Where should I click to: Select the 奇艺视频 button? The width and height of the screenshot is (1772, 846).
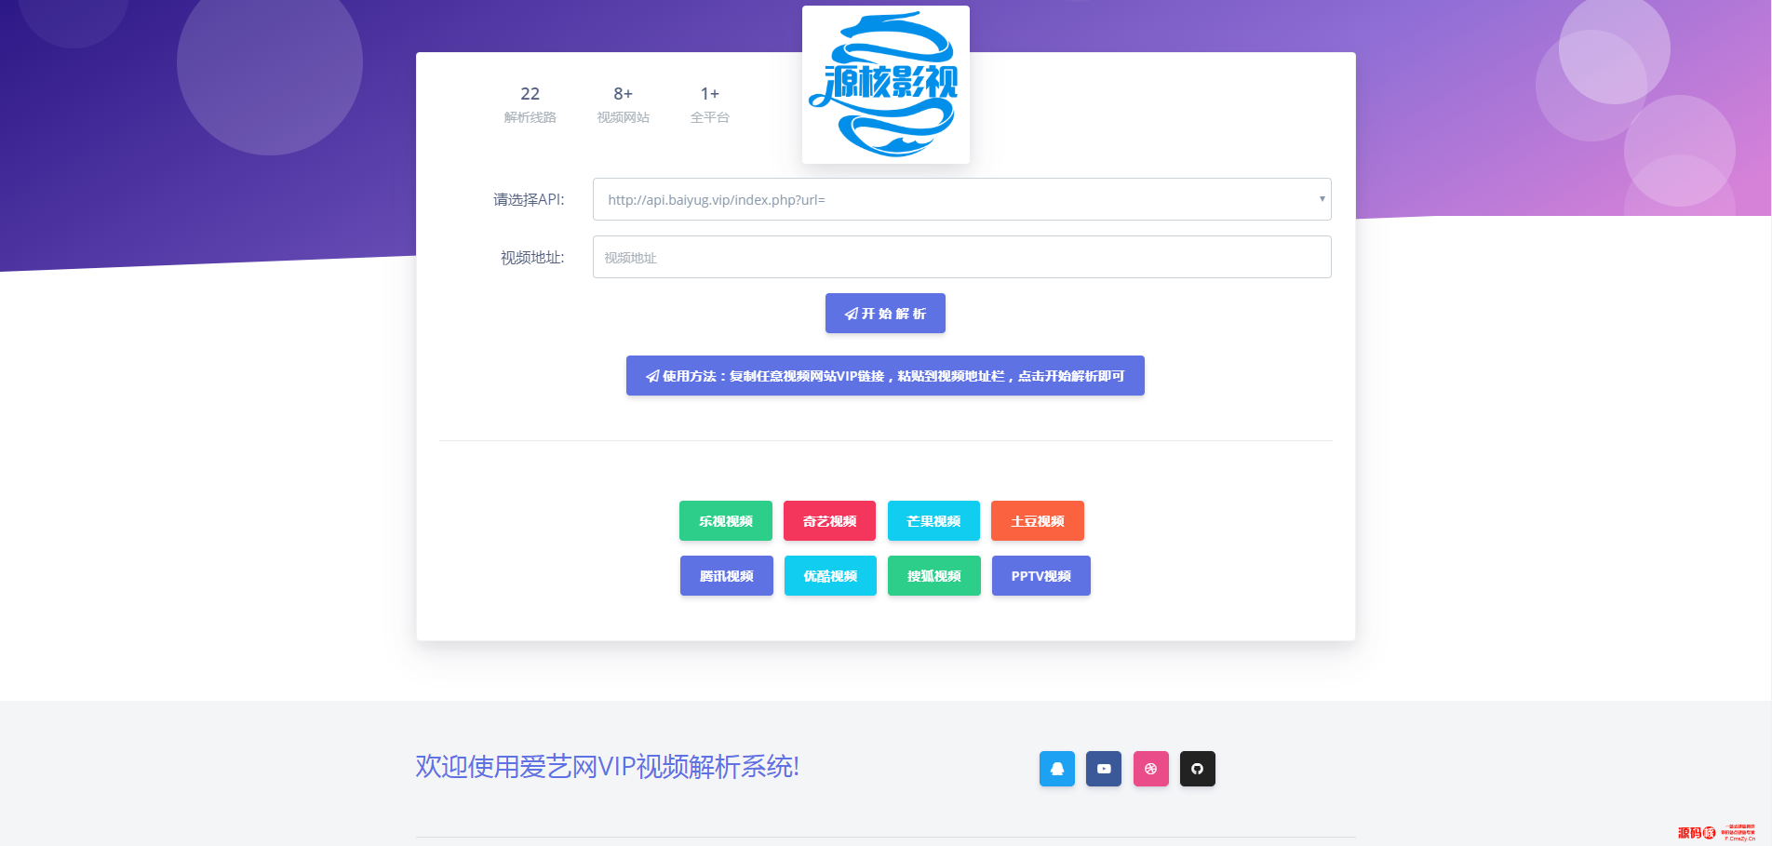[829, 521]
